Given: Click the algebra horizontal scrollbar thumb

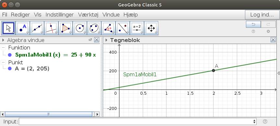Looking at the screenshot, I should 48,114.
